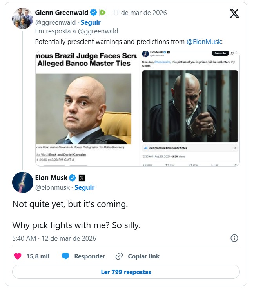Open the @ElonMusk mention in the quoted tweet

coord(204,42)
